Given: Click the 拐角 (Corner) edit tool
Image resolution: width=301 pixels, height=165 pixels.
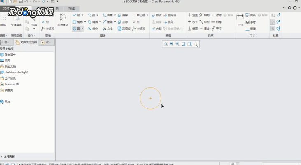Looking at the screenshot, I should coord(168,22).
